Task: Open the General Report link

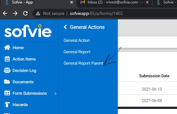Action: pyautogui.click(x=77, y=52)
